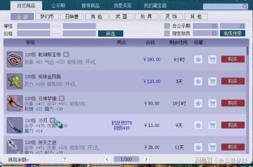
Task: Click the 还 badge next to 乾坤紫玉带
Action: tap(66, 54)
